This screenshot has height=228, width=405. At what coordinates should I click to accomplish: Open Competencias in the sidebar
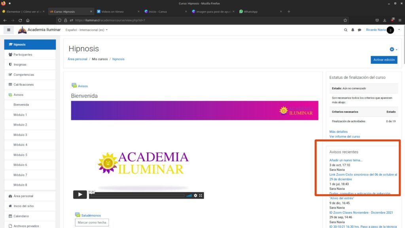point(30,75)
